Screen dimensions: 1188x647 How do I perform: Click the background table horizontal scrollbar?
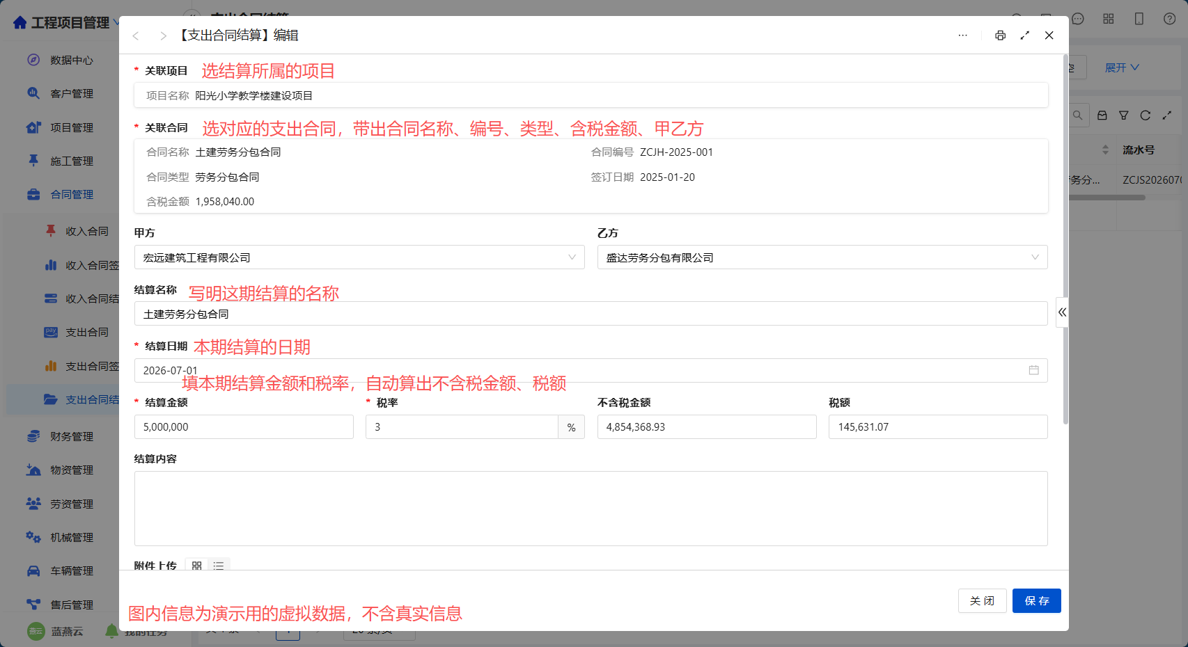pyautogui.click(x=1107, y=198)
